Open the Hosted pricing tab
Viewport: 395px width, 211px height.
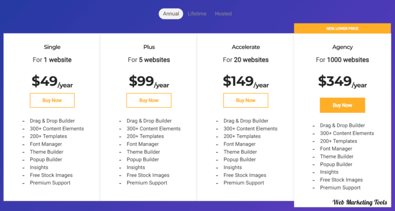tap(223, 14)
